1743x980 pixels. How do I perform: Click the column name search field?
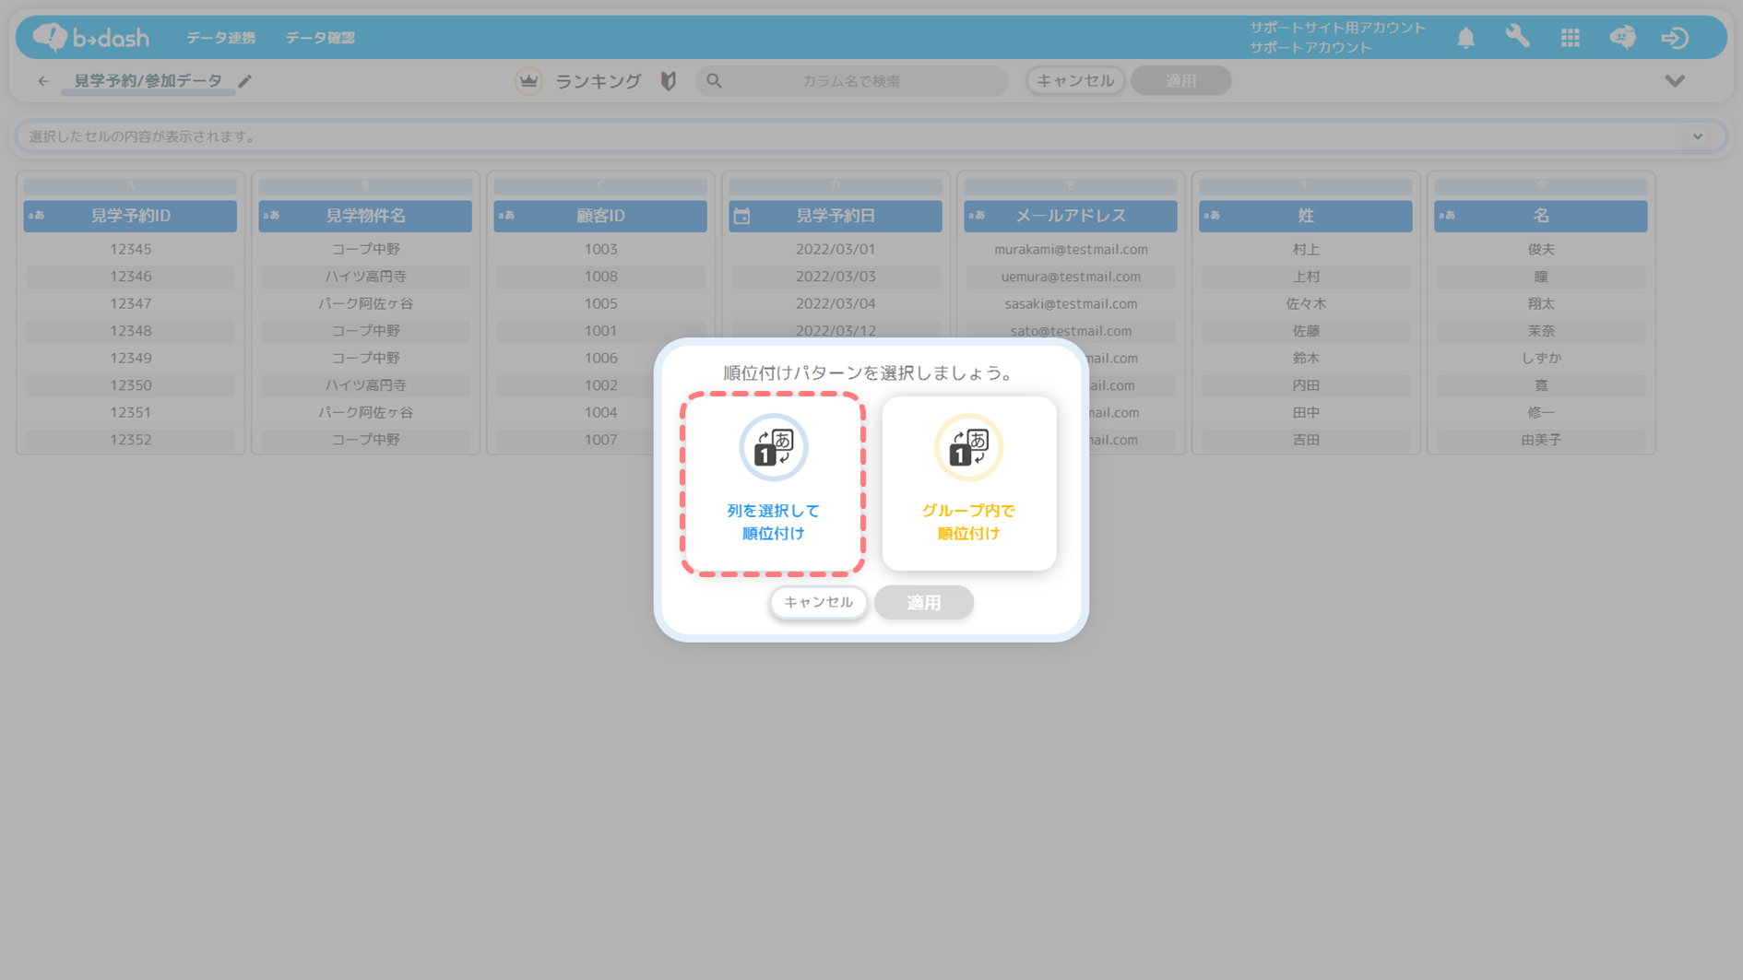[x=850, y=81]
